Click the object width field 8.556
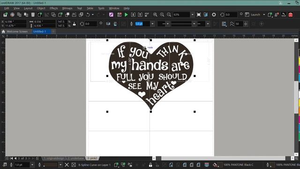Image resolution: width=300 pixels, height=169 pixels. (45, 22)
